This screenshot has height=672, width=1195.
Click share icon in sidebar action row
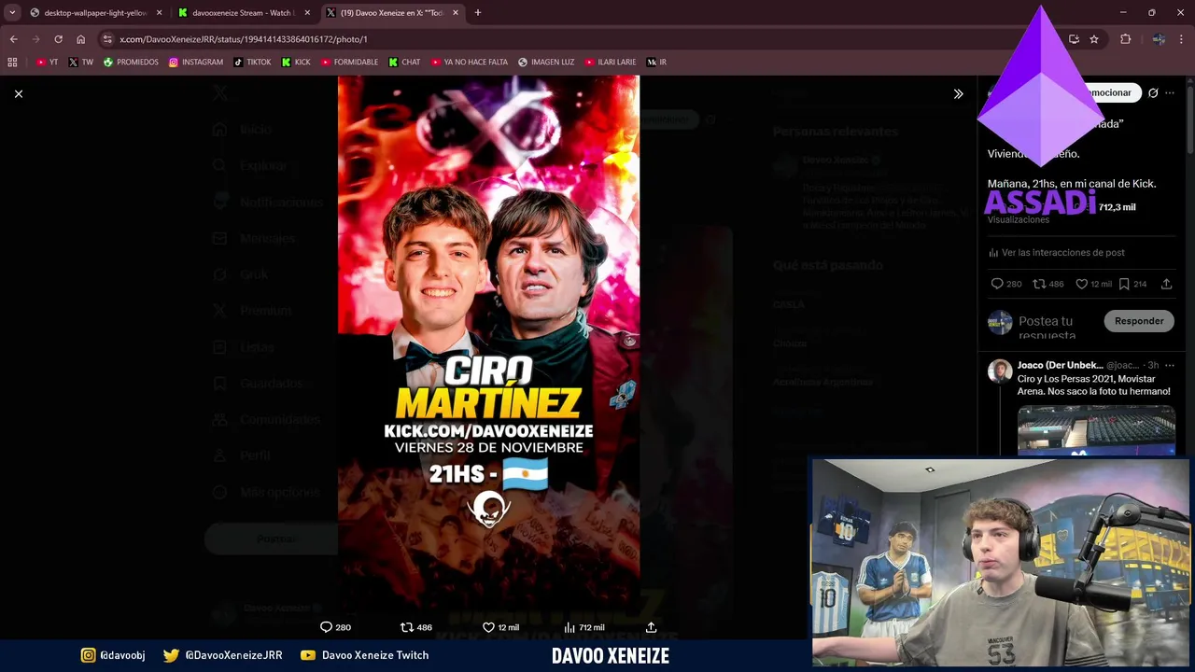1166,284
